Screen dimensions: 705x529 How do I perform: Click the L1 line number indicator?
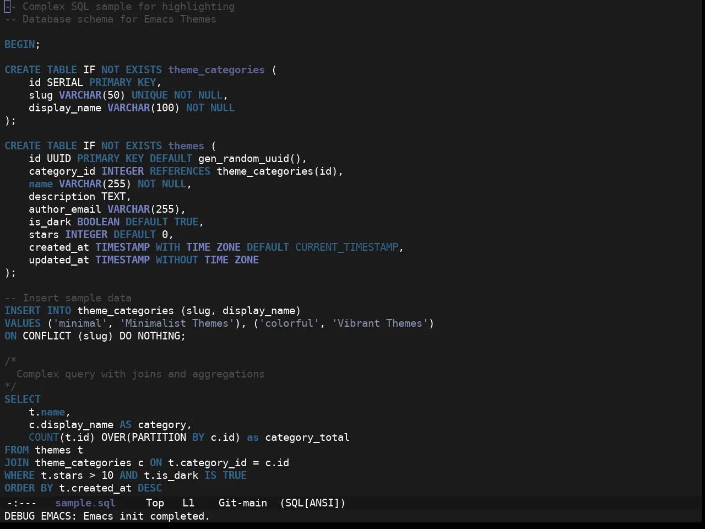188,503
